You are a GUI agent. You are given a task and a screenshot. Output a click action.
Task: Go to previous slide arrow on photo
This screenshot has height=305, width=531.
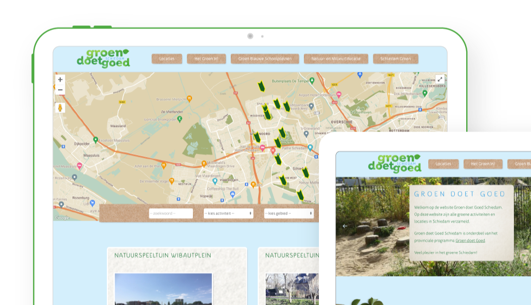[344, 226]
